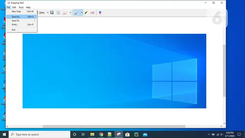This screenshot has height=138, width=245.
Task: Click the scroll down arrow
Action: [224, 123]
